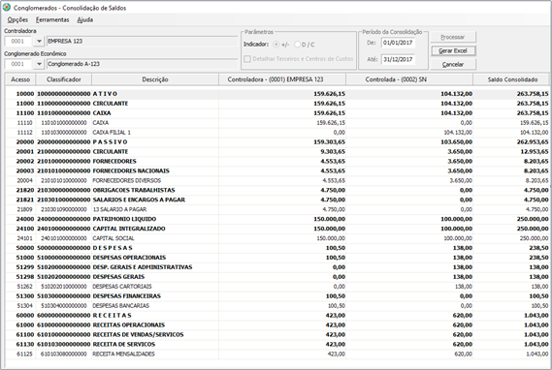
Task: Click the Gerar Excel button
Action: point(453,50)
